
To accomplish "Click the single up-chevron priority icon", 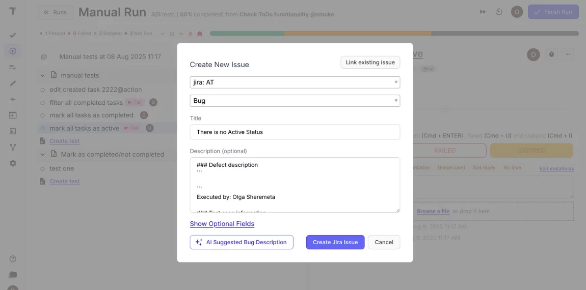I will pos(181,34).
